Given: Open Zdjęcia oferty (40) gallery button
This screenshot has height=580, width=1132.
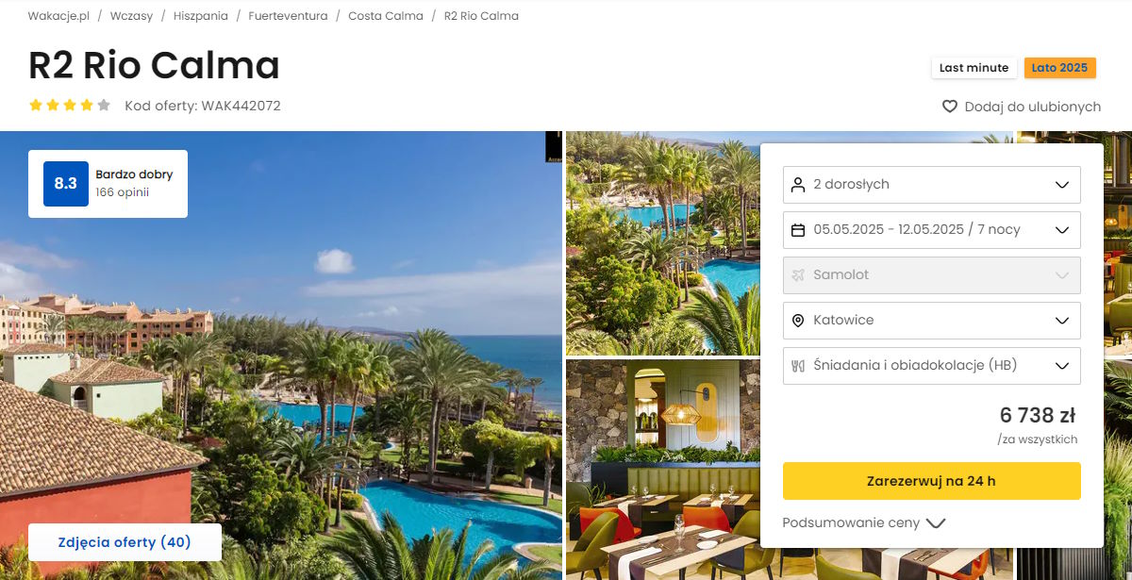Looking at the screenshot, I should pos(125,542).
